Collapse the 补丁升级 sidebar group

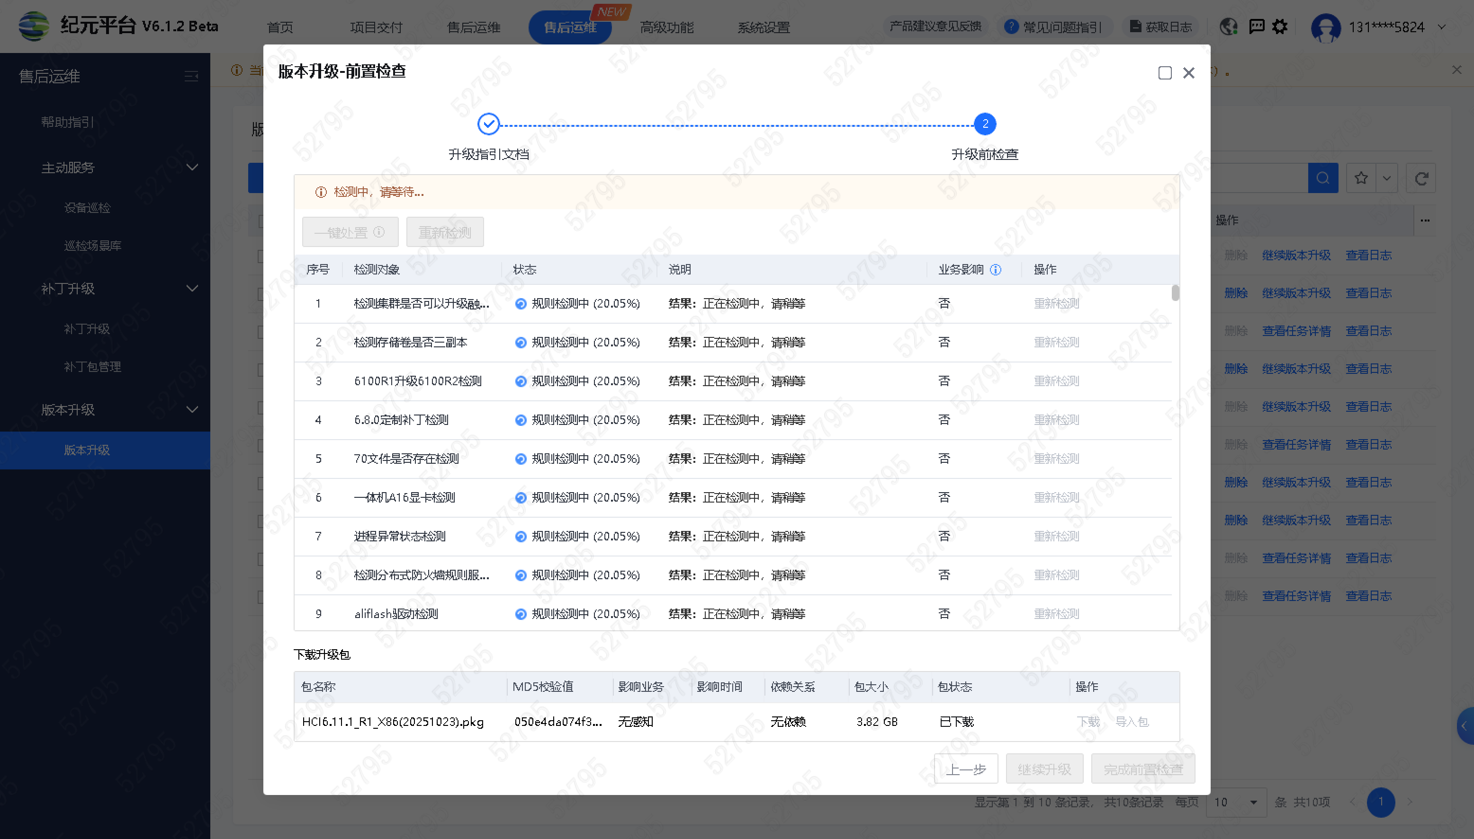point(192,289)
